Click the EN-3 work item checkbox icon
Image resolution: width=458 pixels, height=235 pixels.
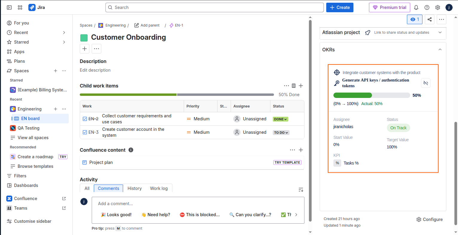85,132
